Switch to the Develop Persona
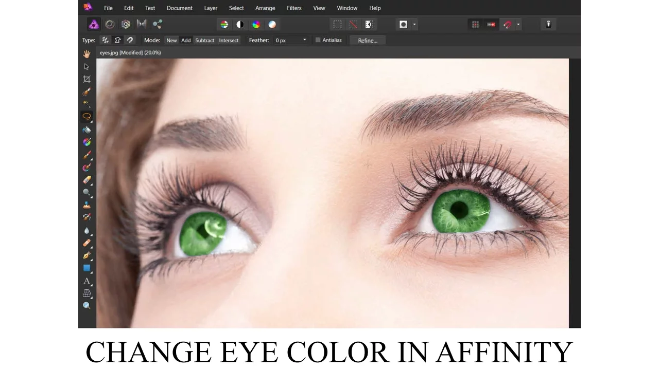Image resolution: width=659 pixels, height=370 pixels. [x=126, y=24]
